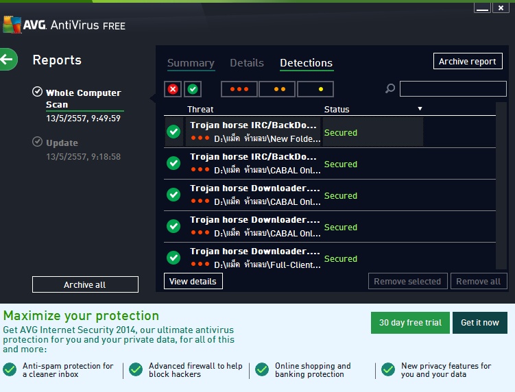Select Trojan horse Downloader row with Full-Client... path
The width and height of the screenshot is (515, 392).
click(x=330, y=256)
